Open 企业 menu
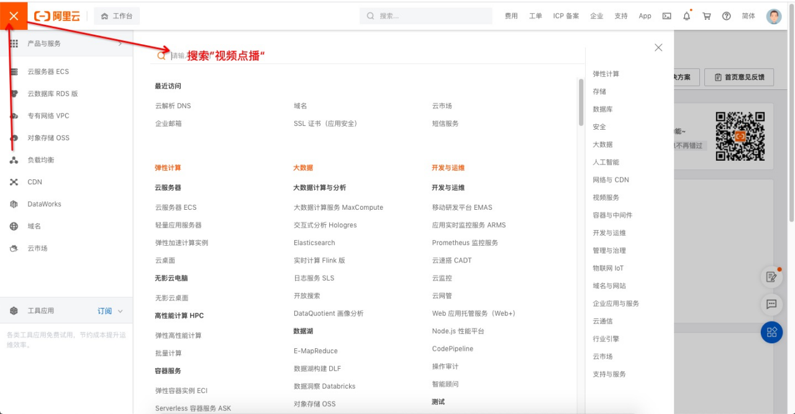The width and height of the screenshot is (795, 414). coord(596,16)
